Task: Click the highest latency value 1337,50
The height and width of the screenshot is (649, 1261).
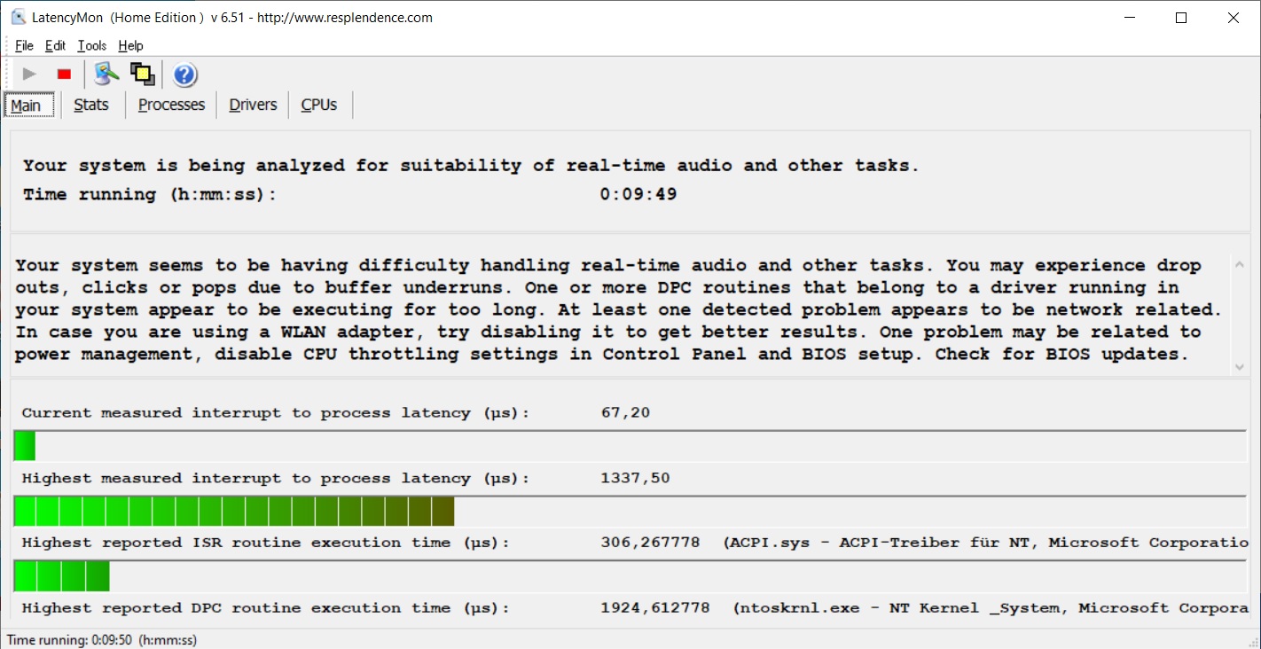Action: click(x=635, y=479)
